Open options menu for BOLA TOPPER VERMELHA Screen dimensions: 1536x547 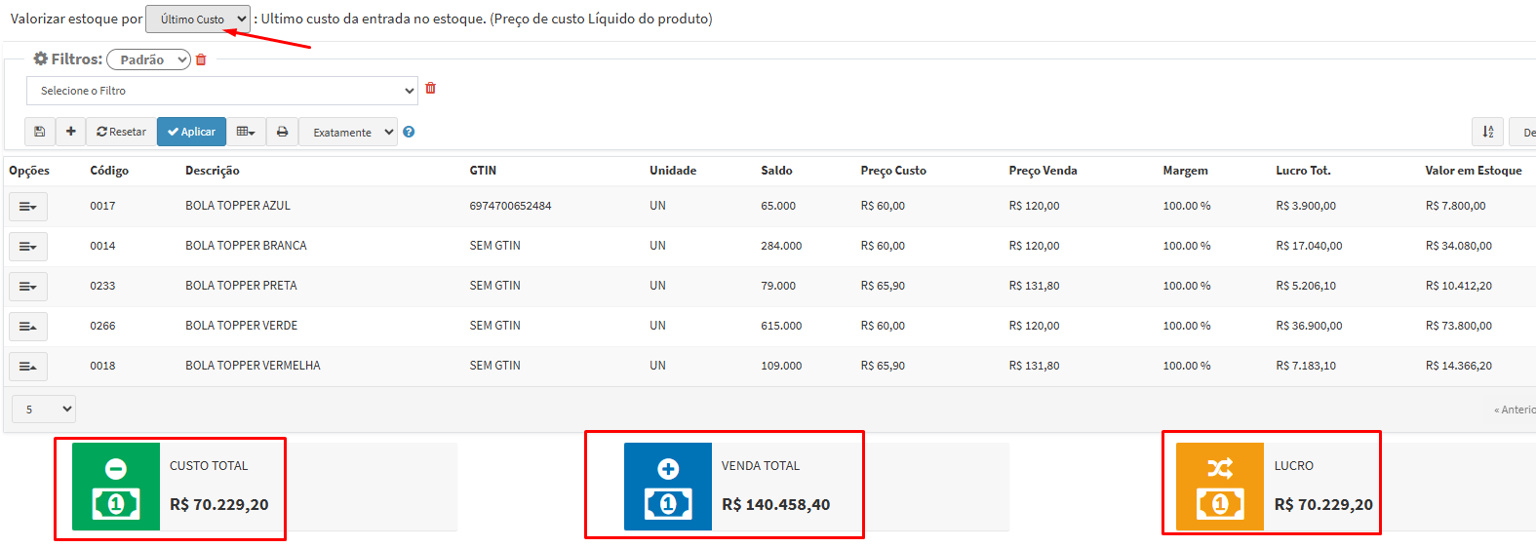click(x=27, y=367)
